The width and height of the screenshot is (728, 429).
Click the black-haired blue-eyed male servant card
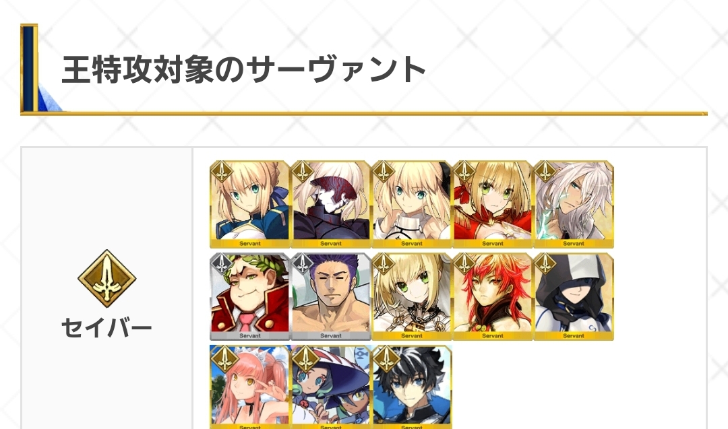pyautogui.click(x=411, y=387)
